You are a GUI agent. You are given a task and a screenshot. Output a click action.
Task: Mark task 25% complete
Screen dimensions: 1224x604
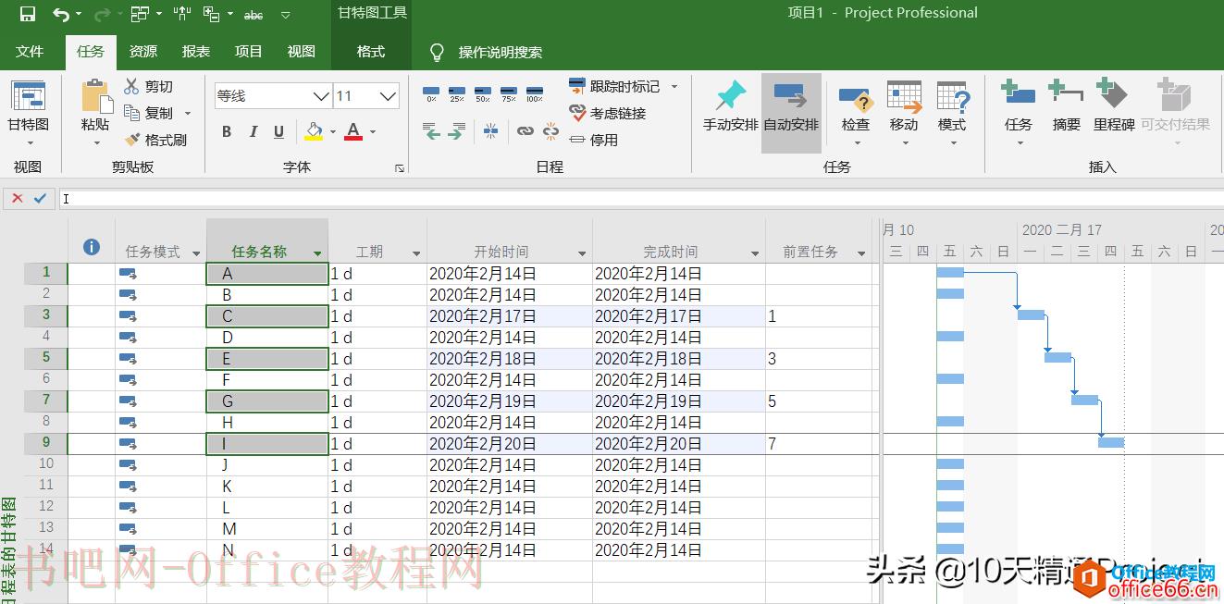coord(457,94)
